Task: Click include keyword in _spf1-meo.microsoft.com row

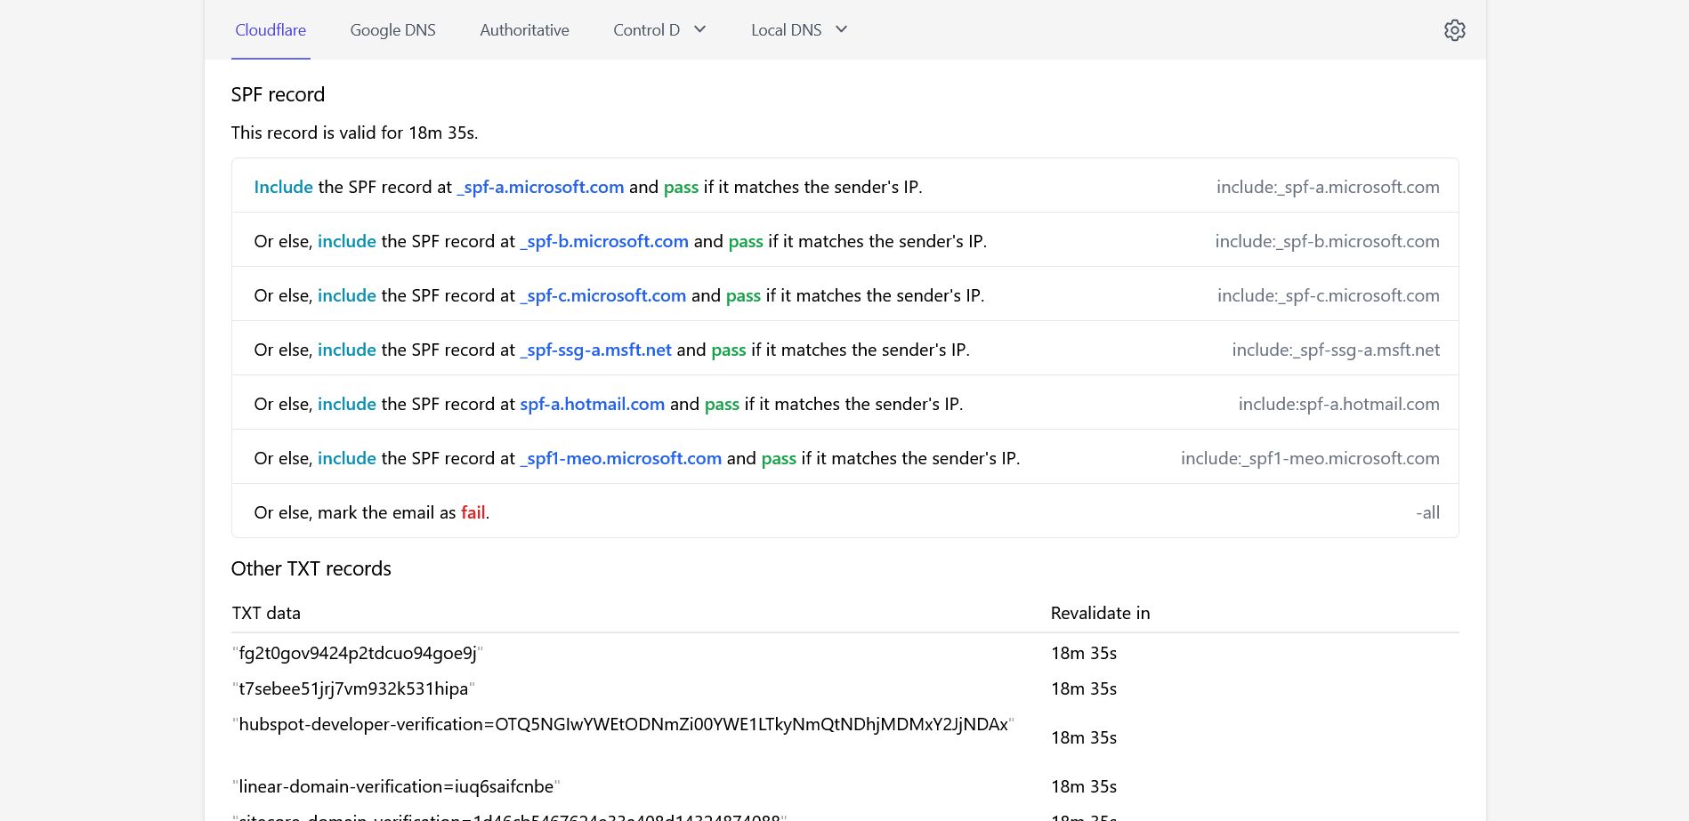Action: [347, 458]
